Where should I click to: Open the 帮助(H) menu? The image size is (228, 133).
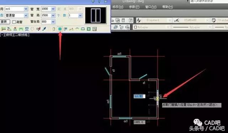coord(167,7)
